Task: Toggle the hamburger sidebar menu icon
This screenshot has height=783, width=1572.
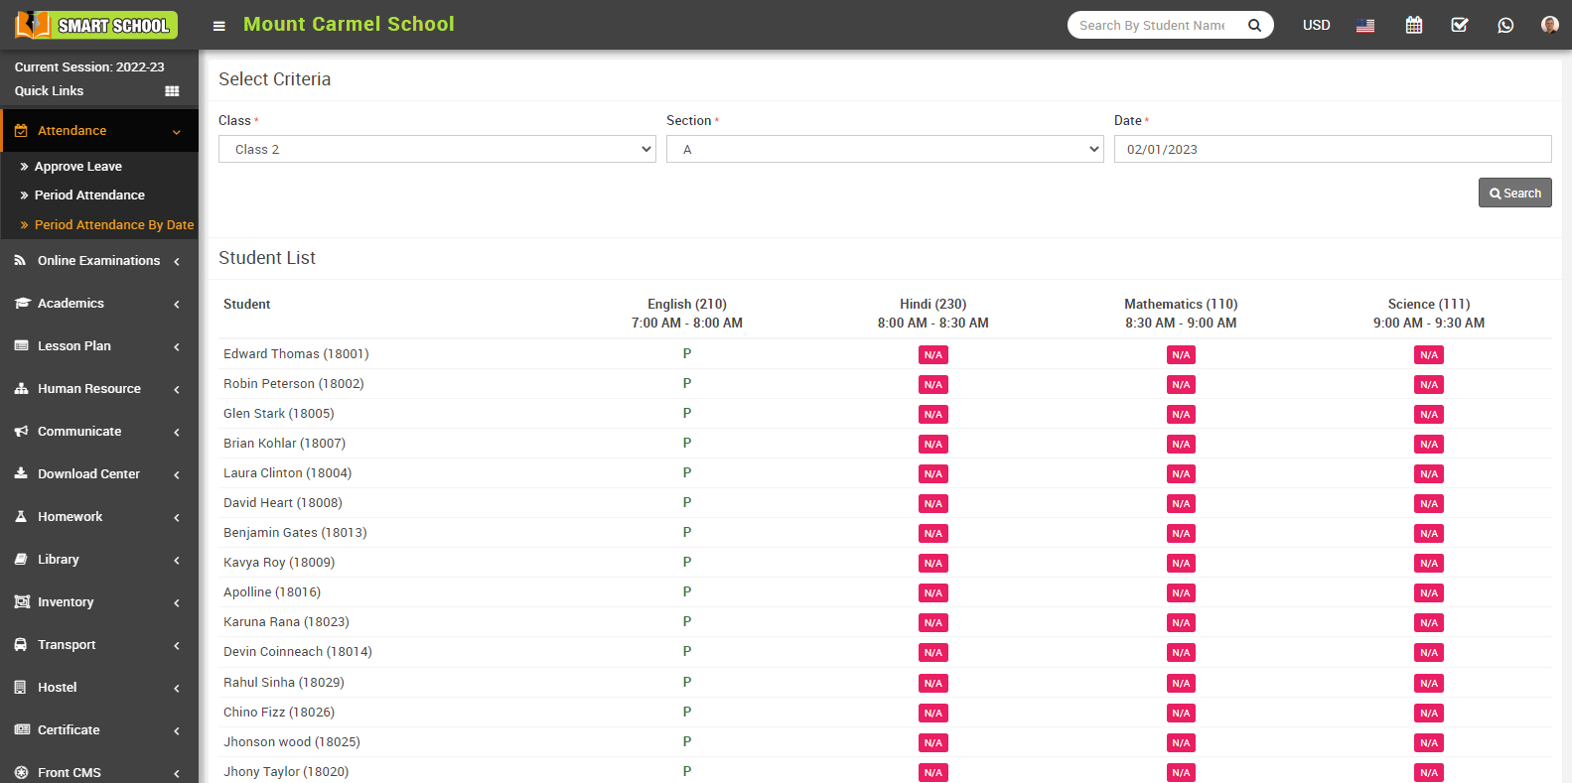Action: tap(219, 26)
